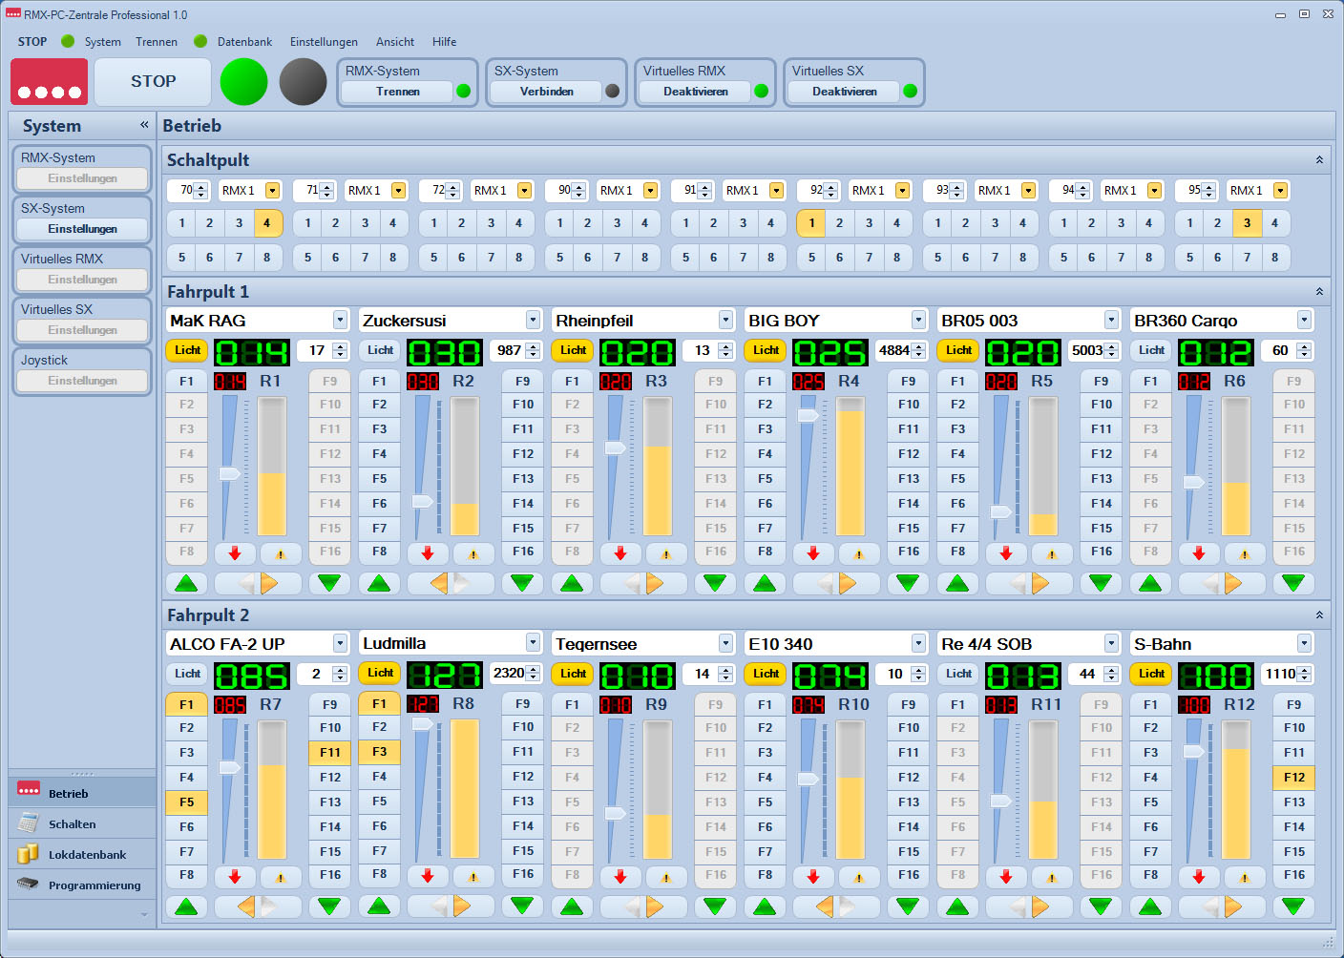Toggle F12 function on the S-Bahn loco
The width and height of the screenshot is (1344, 958).
click(1293, 778)
